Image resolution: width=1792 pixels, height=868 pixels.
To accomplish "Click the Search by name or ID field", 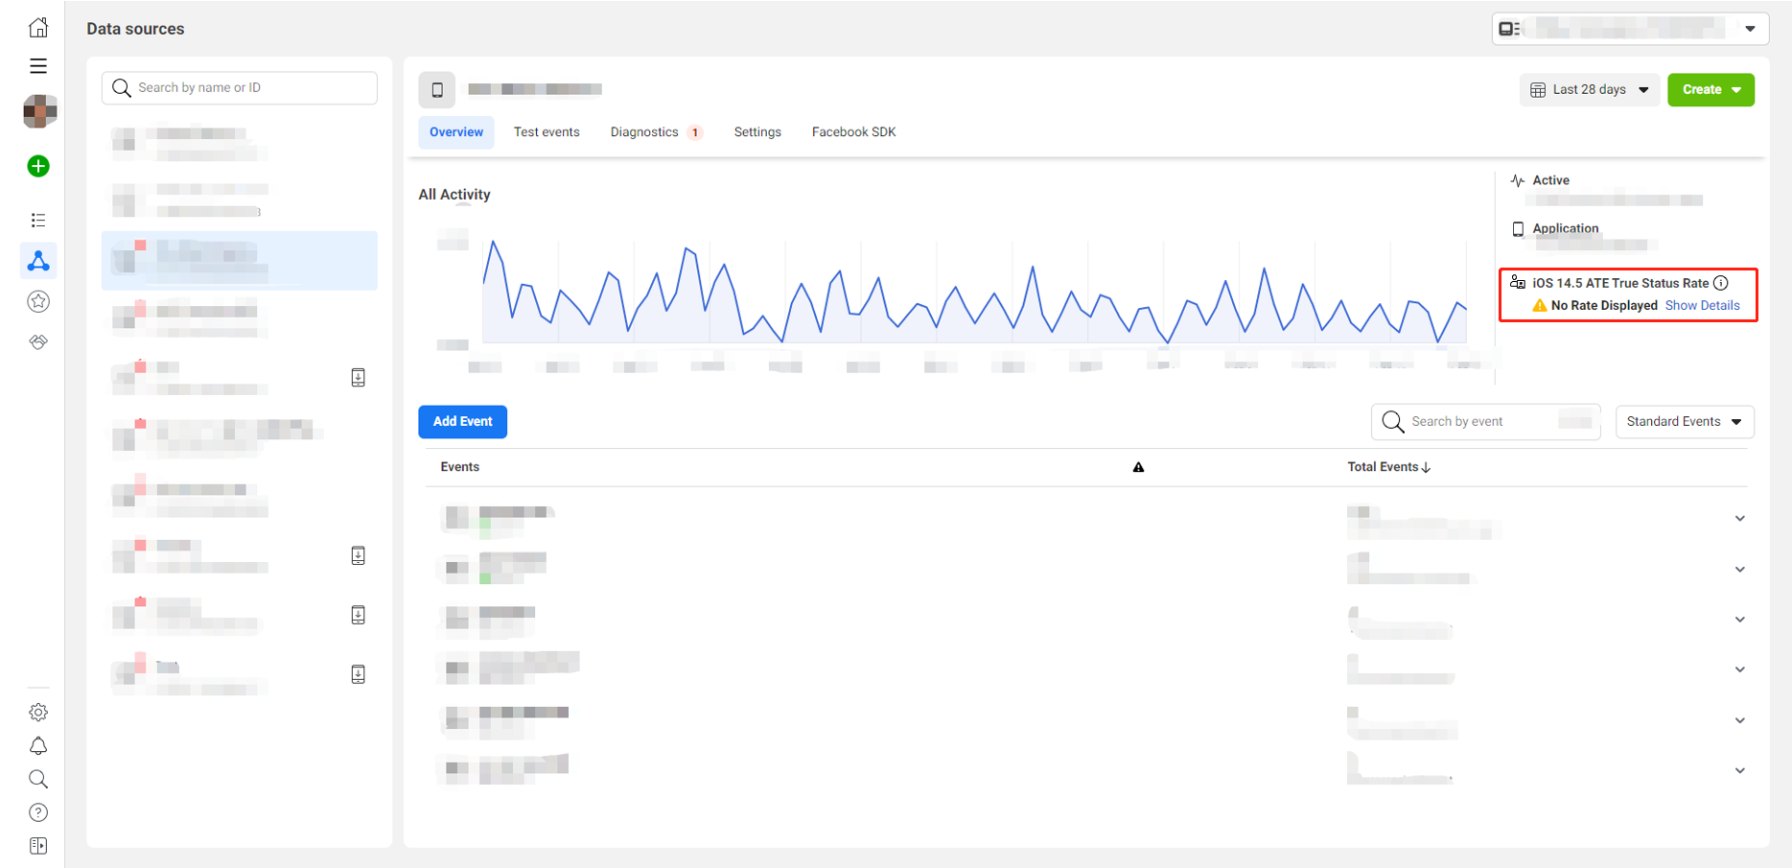I will 240,88.
